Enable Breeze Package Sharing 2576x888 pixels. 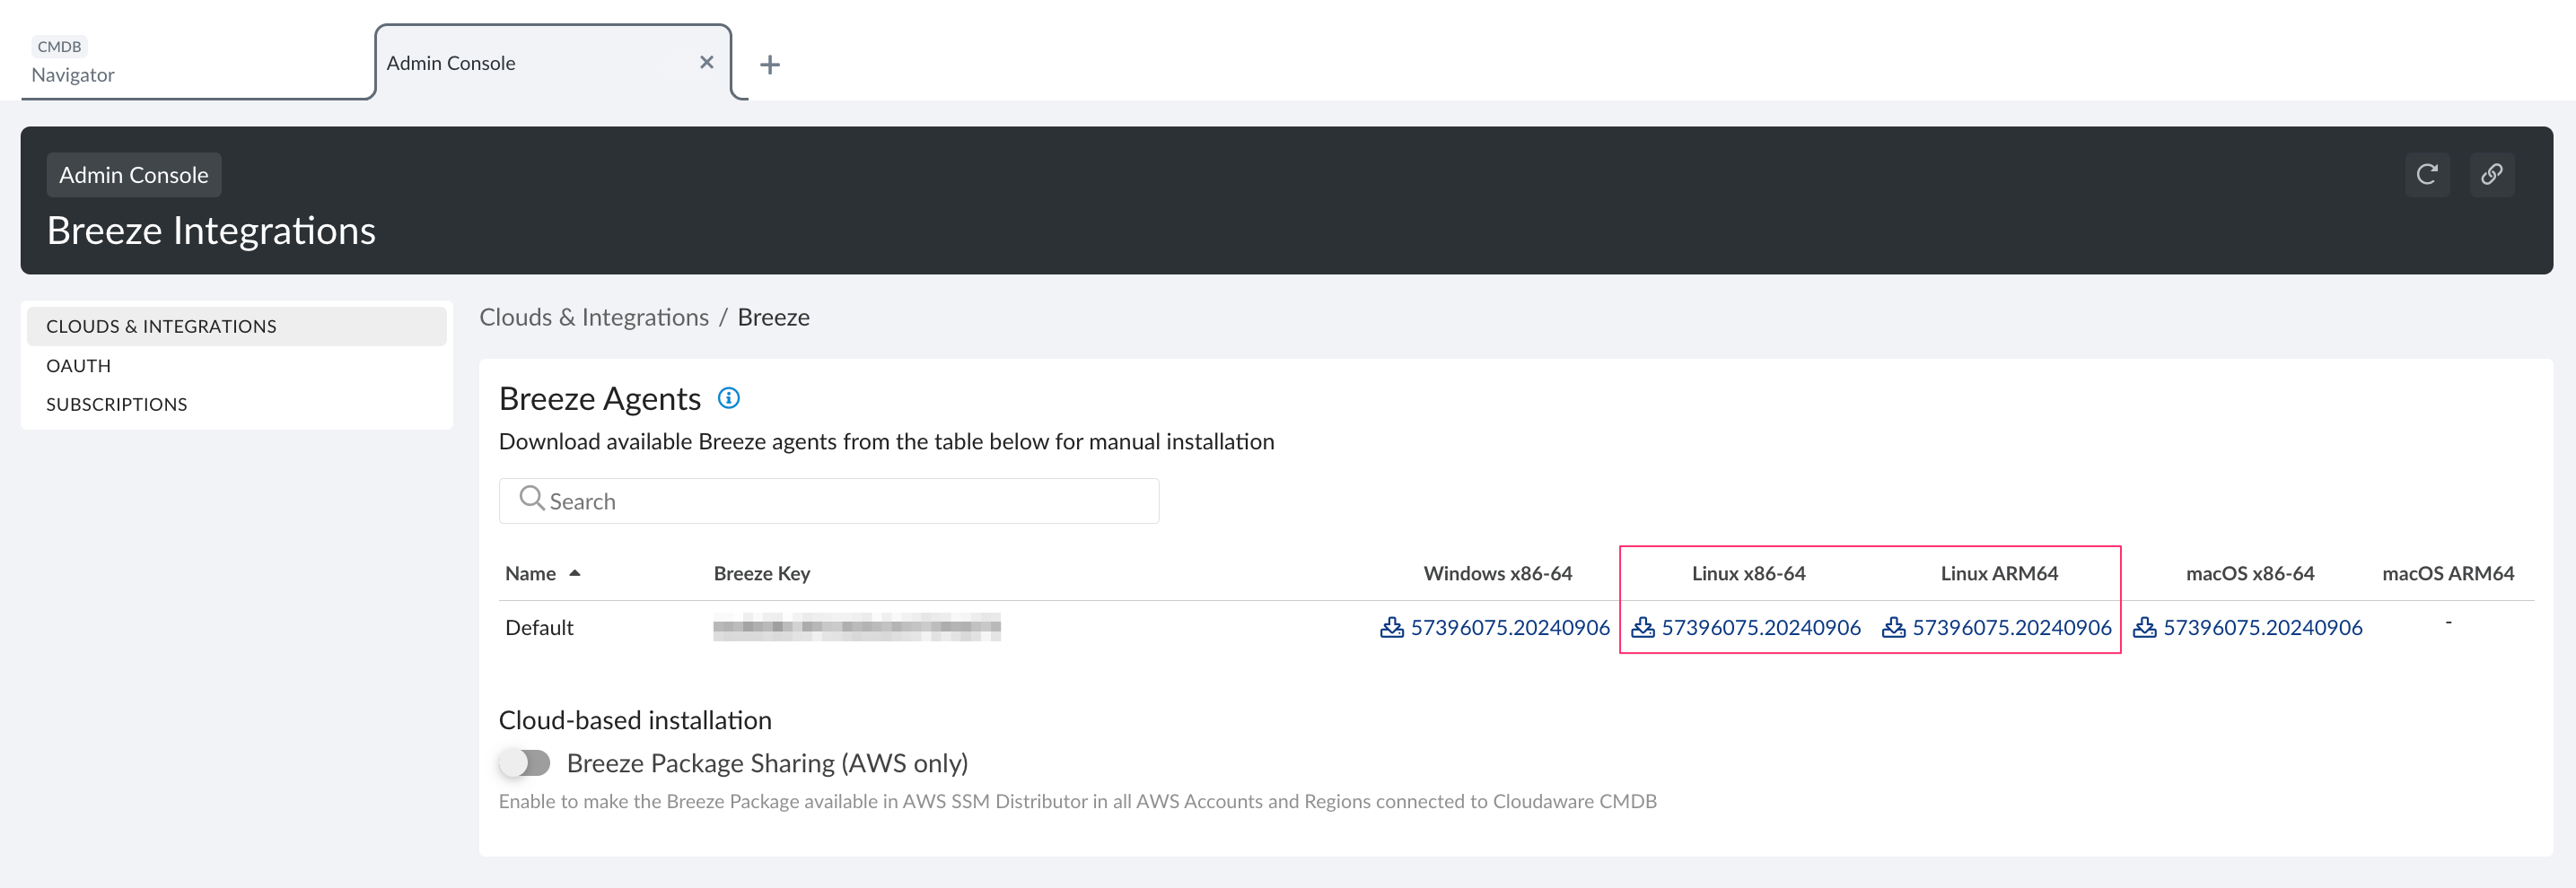coord(524,762)
